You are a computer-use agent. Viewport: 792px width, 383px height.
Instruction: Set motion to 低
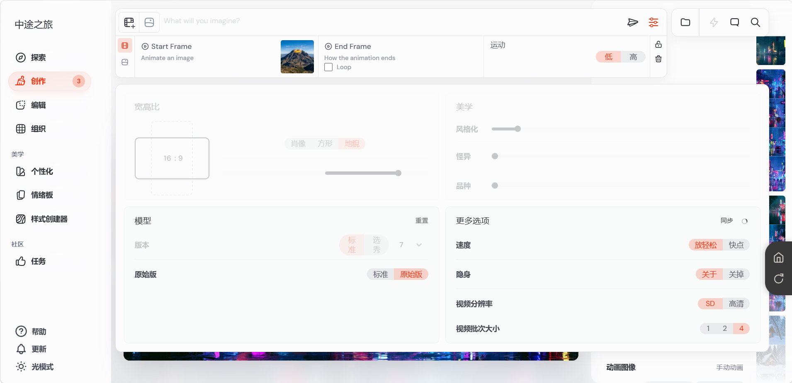[608, 57]
